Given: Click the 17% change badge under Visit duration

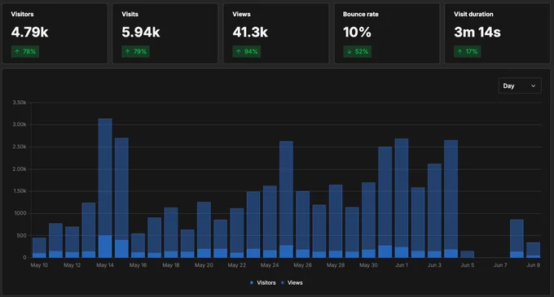Looking at the screenshot, I should pyautogui.click(x=467, y=51).
